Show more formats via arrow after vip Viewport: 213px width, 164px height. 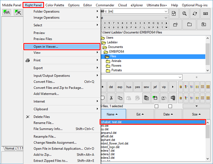click(x=173, y=87)
